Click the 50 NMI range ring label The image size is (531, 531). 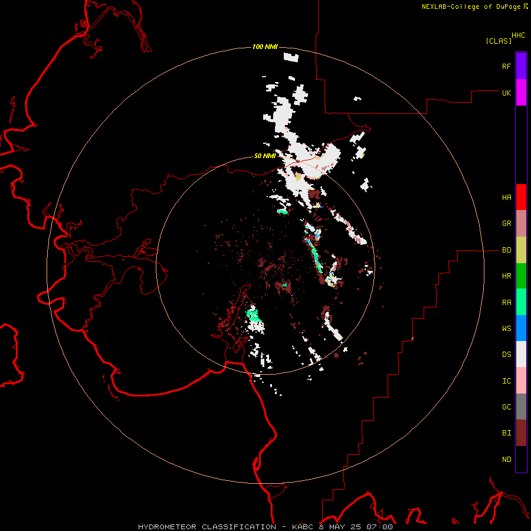(x=265, y=156)
